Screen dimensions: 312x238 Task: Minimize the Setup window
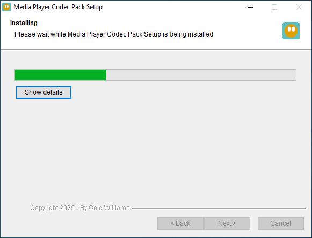pyautogui.click(x=250, y=7)
